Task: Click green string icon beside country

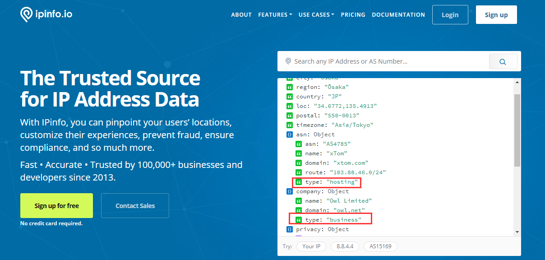Action: pyautogui.click(x=290, y=97)
